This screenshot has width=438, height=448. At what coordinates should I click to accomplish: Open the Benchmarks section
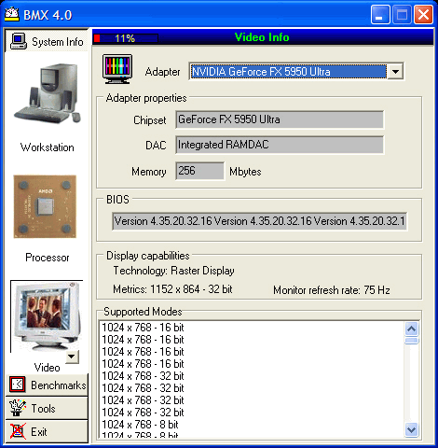click(47, 385)
